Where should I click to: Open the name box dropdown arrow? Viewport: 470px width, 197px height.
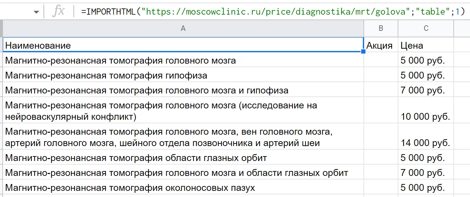point(36,12)
